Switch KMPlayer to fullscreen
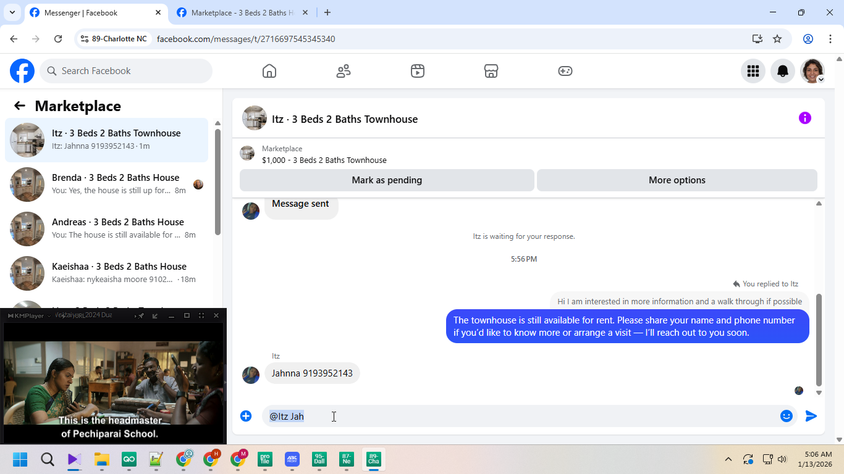Screen dimensions: 844x474 (x=201, y=315)
